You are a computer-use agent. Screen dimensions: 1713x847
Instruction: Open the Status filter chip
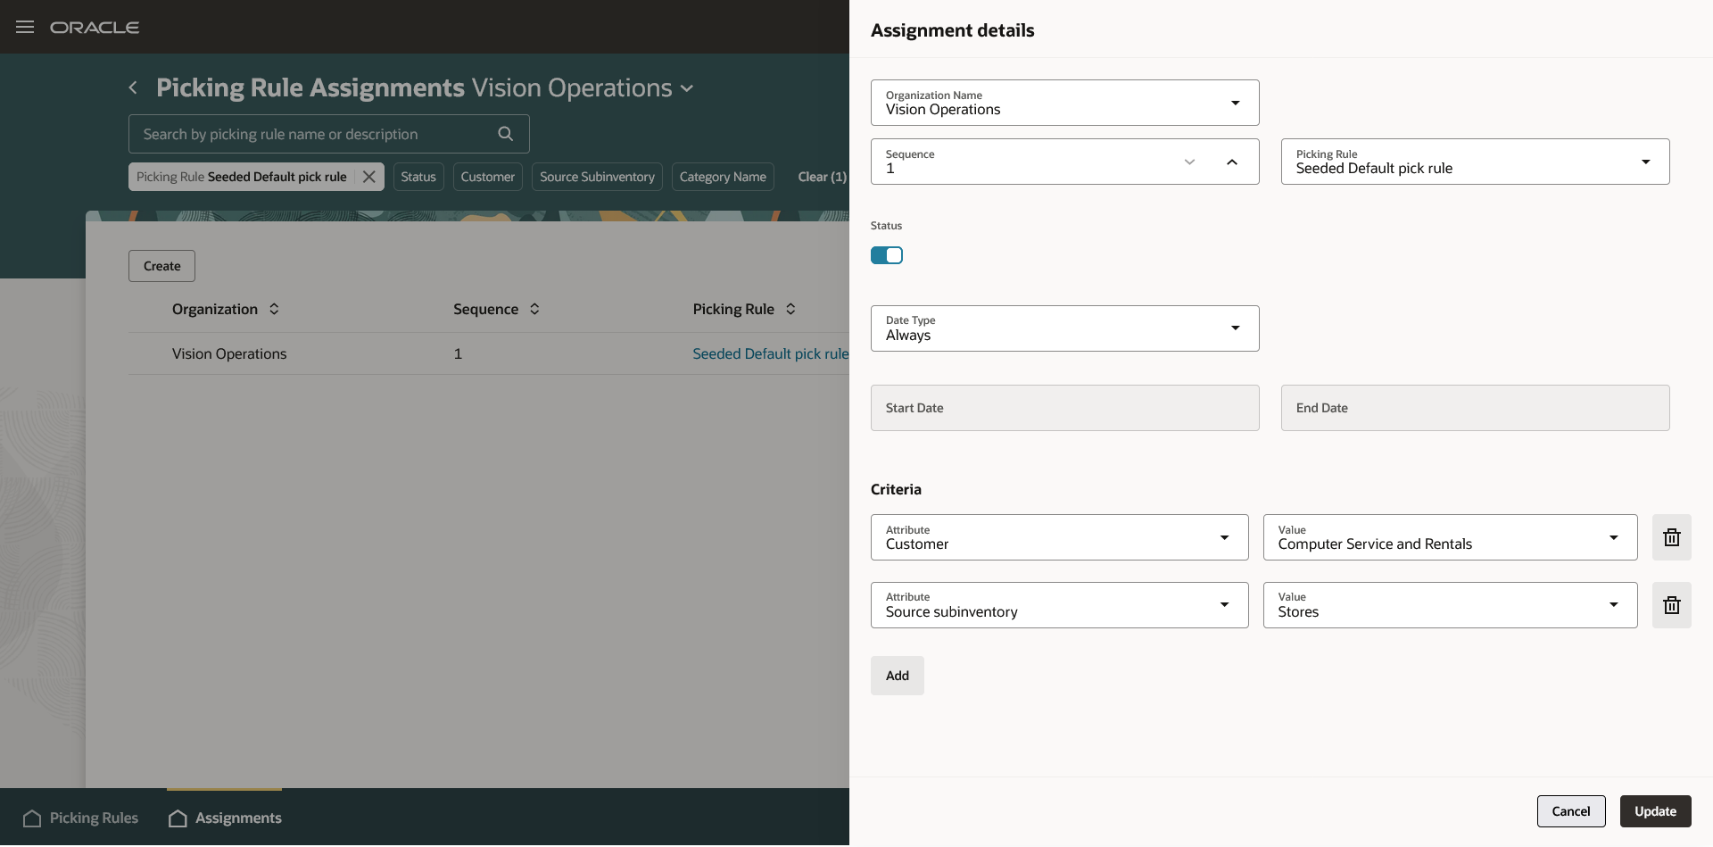(418, 177)
